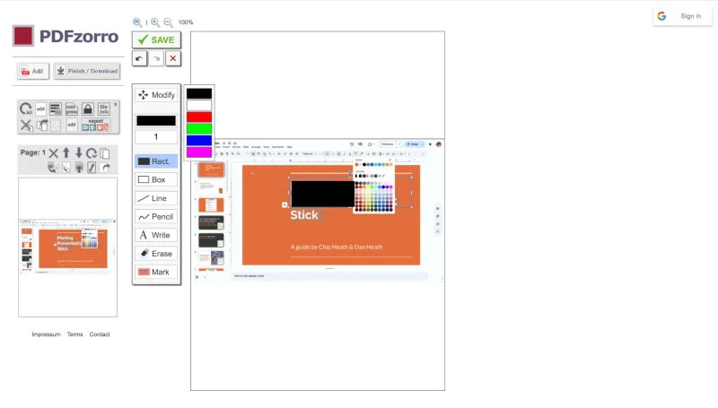This screenshot has width=718, height=408.
Task: Click the PDFzorro logo
Action: [66, 36]
